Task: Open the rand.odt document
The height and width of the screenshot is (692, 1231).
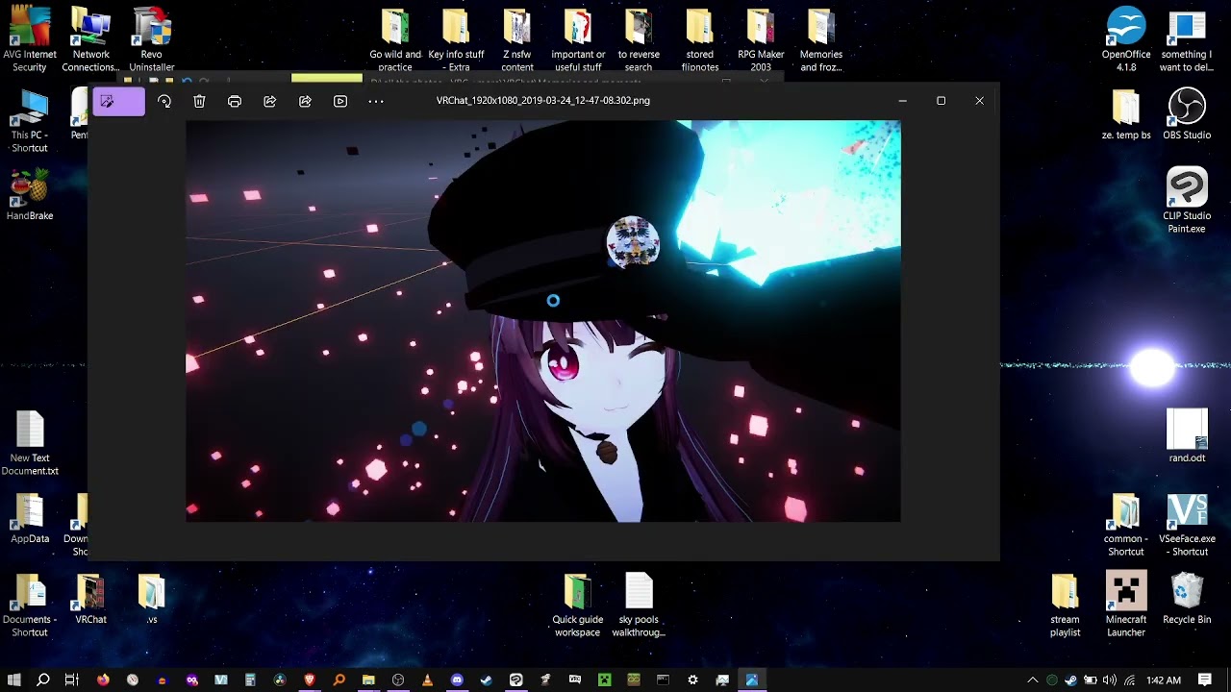Action: (1187, 437)
